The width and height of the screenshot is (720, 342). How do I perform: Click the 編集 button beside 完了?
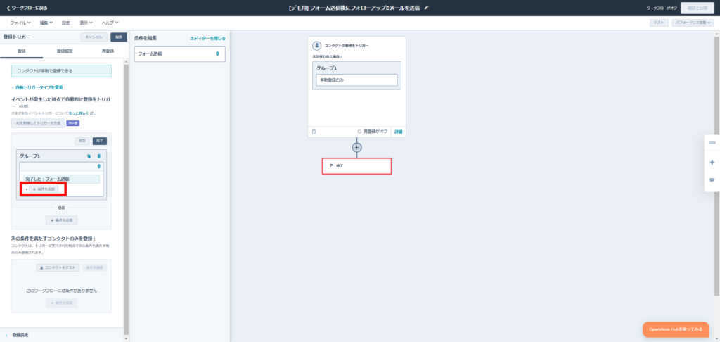click(x=82, y=141)
